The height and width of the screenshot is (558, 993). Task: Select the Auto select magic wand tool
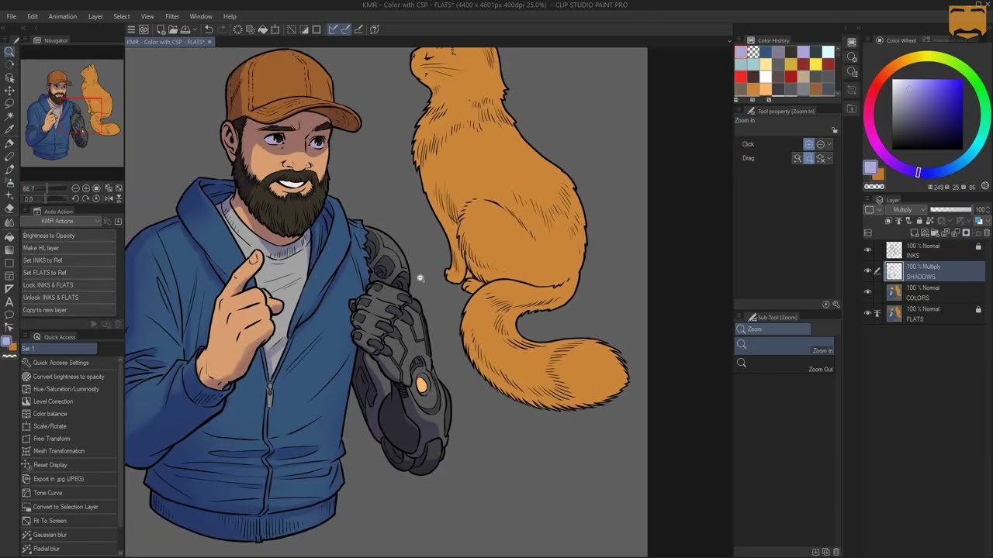[9, 116]
